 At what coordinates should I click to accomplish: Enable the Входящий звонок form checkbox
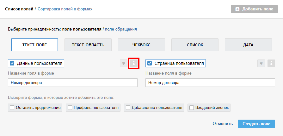[192, 108]
